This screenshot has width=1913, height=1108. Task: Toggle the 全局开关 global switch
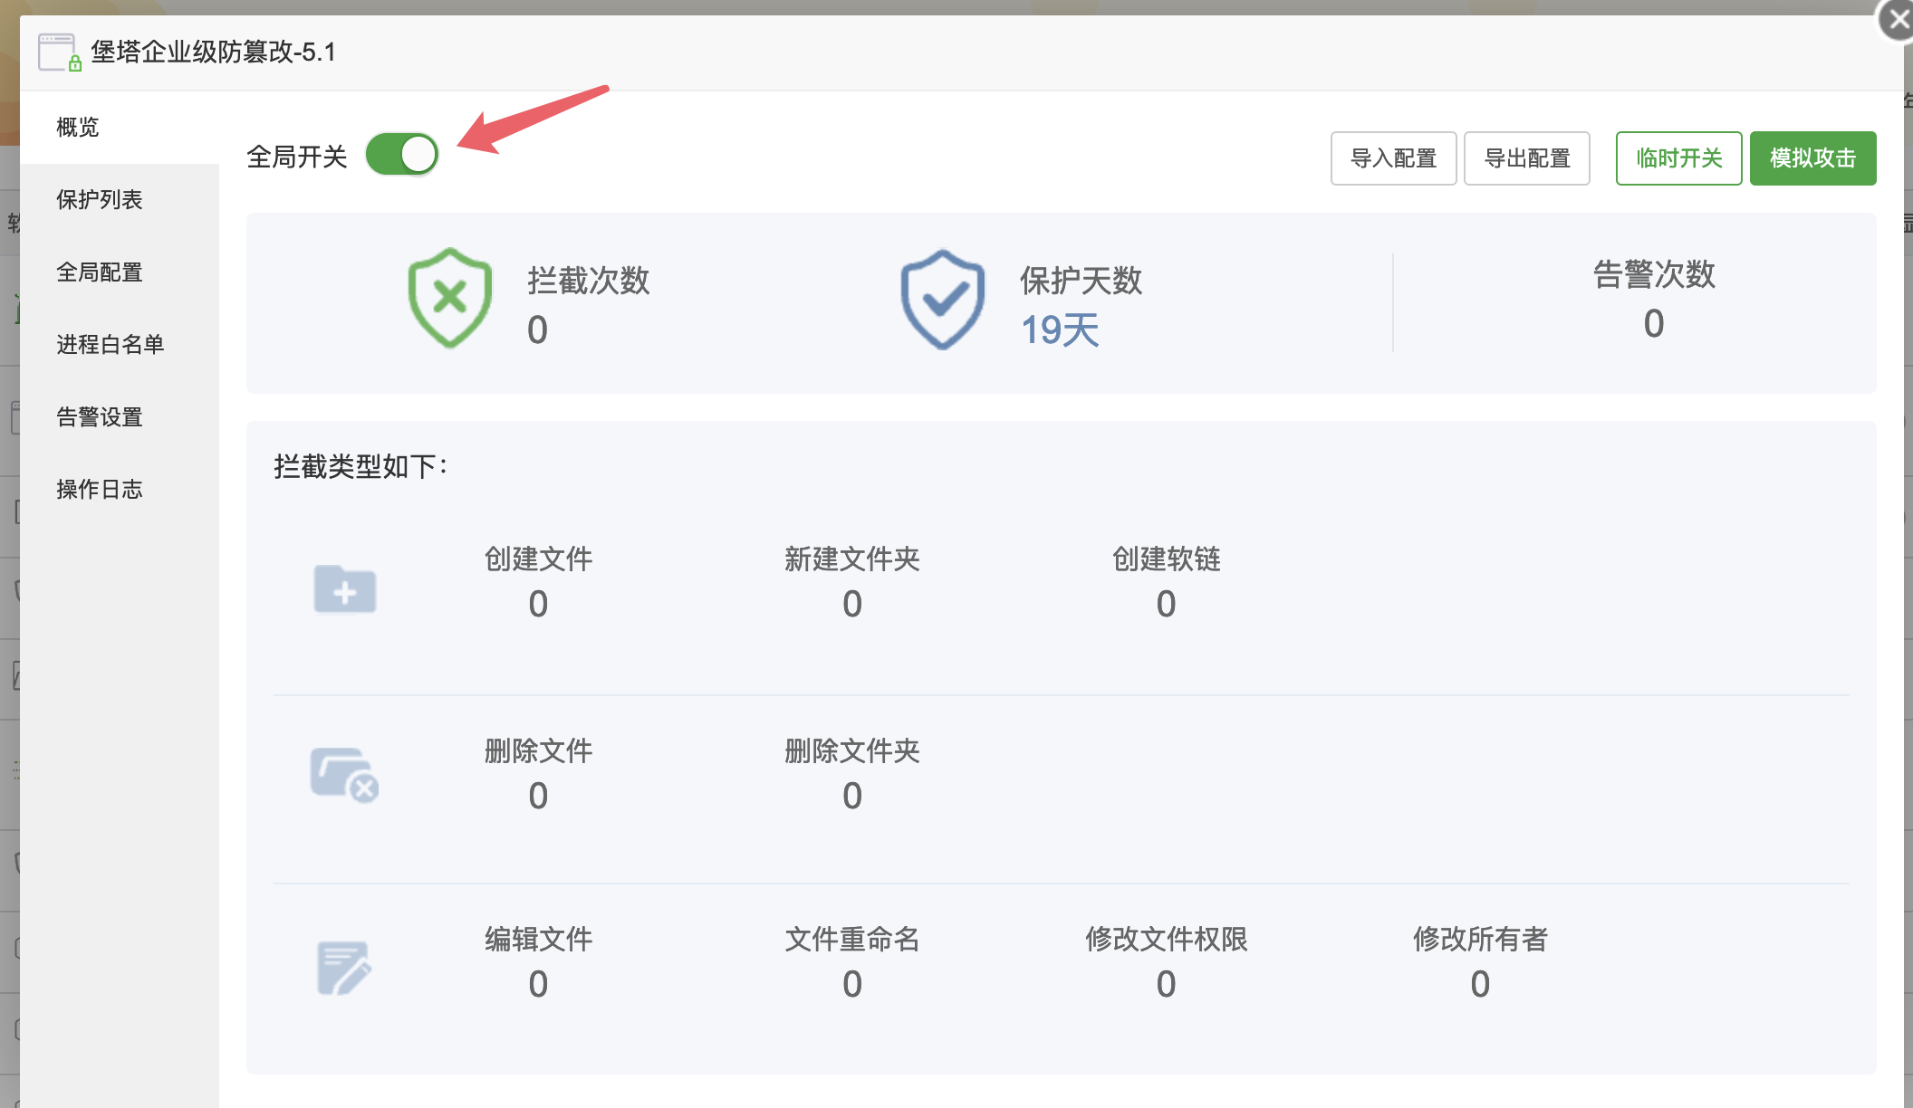point(402,155)
